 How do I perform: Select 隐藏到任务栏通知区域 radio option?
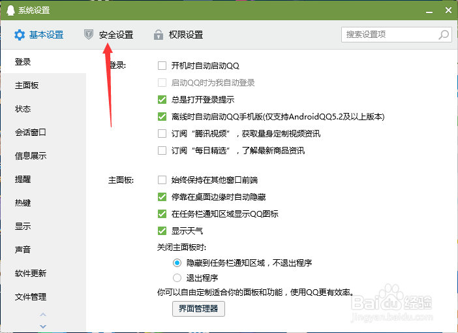pos(177,262)
